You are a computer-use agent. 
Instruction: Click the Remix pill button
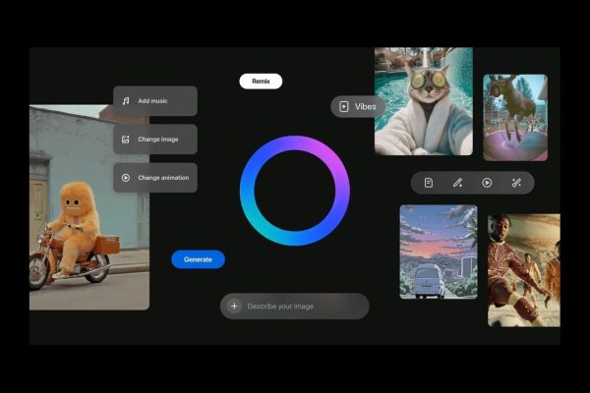(x=261, y=82)
